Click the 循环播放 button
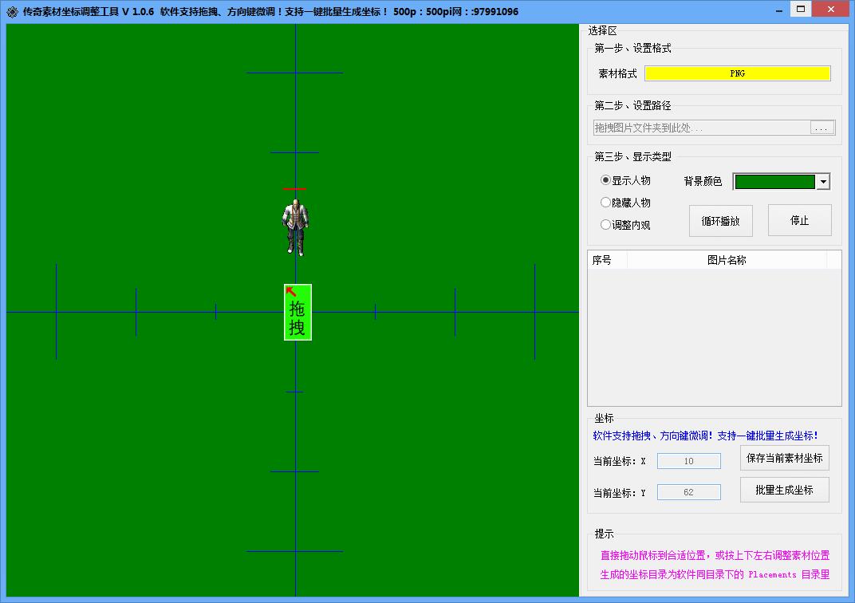The height and width of the screenshot is (603, 855). 720,221
